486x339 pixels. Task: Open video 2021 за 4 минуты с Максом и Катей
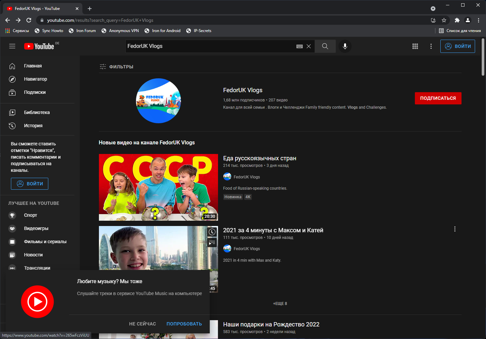tap(273, 230)
